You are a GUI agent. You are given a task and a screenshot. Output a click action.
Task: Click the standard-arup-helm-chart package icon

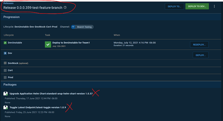point(5,93)
